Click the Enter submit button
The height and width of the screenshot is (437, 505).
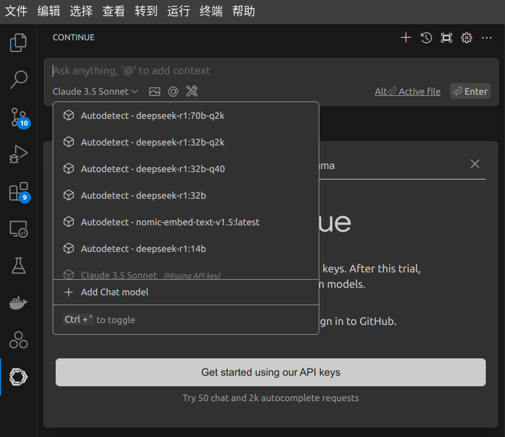pyautogui.click(x=470, y=92)
